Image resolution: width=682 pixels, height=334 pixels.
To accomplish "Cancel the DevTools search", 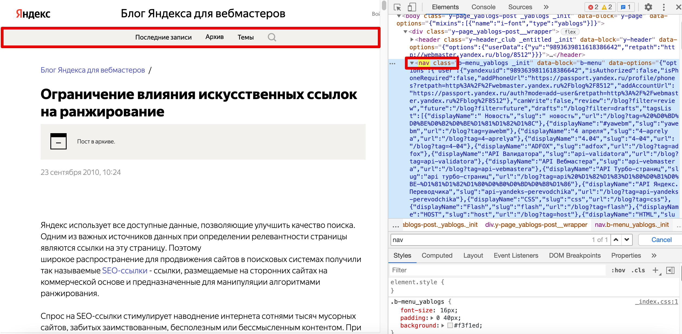I will point(661,240).
